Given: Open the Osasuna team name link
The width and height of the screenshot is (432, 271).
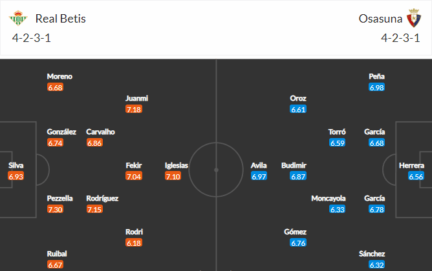Looking at the screenshot, I should click(380, 19).
